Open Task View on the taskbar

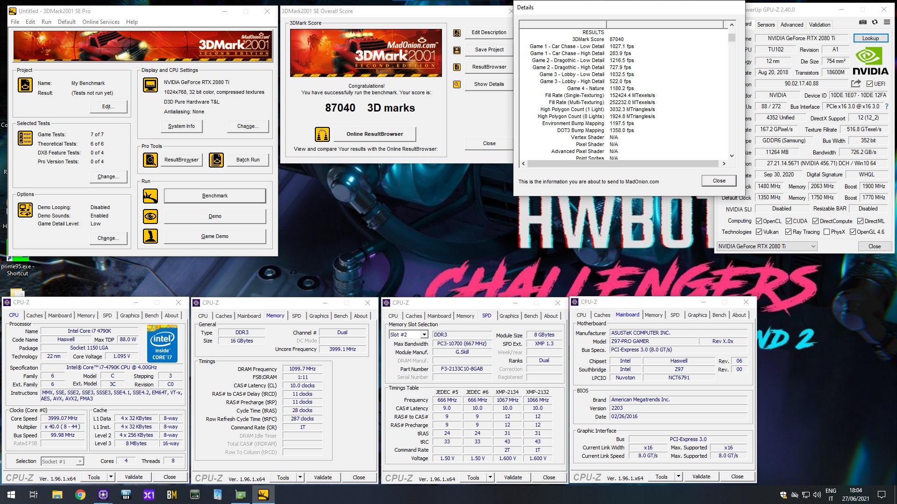tap(34, 495)
